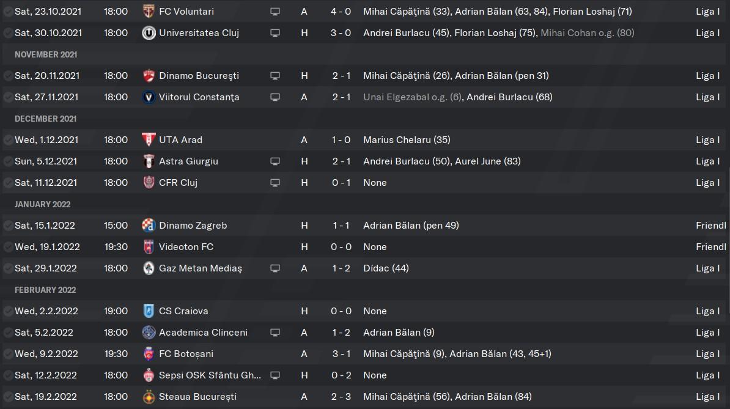Collapse the JANUARY 2022 section header
The image size is (730, 409).
pos(42,204)
